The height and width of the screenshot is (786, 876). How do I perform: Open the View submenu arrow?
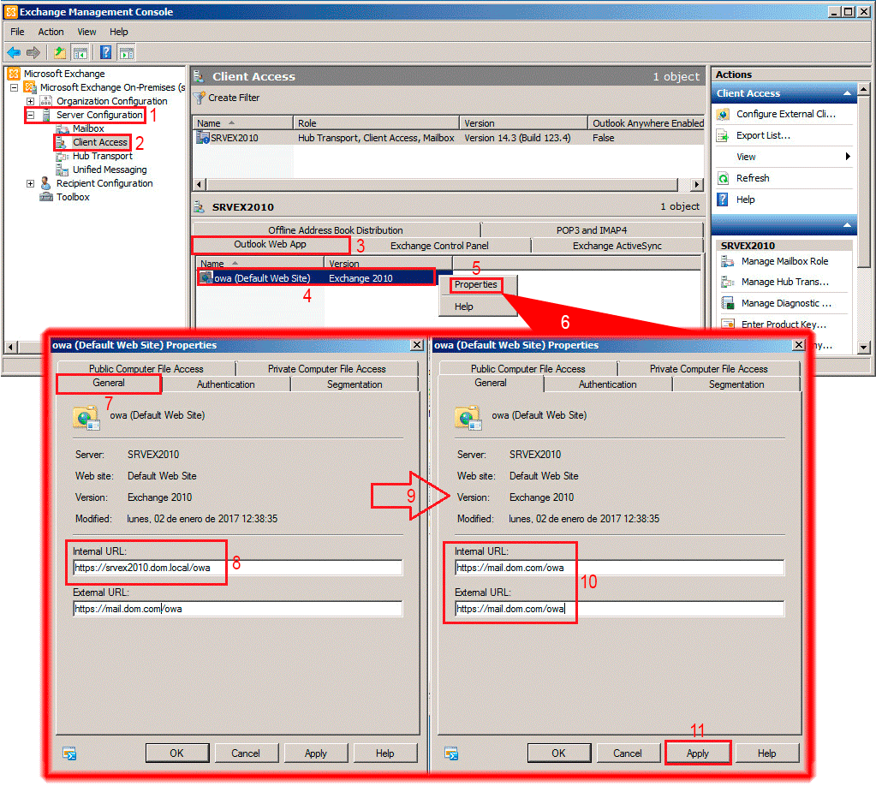[x=846, y=156]
